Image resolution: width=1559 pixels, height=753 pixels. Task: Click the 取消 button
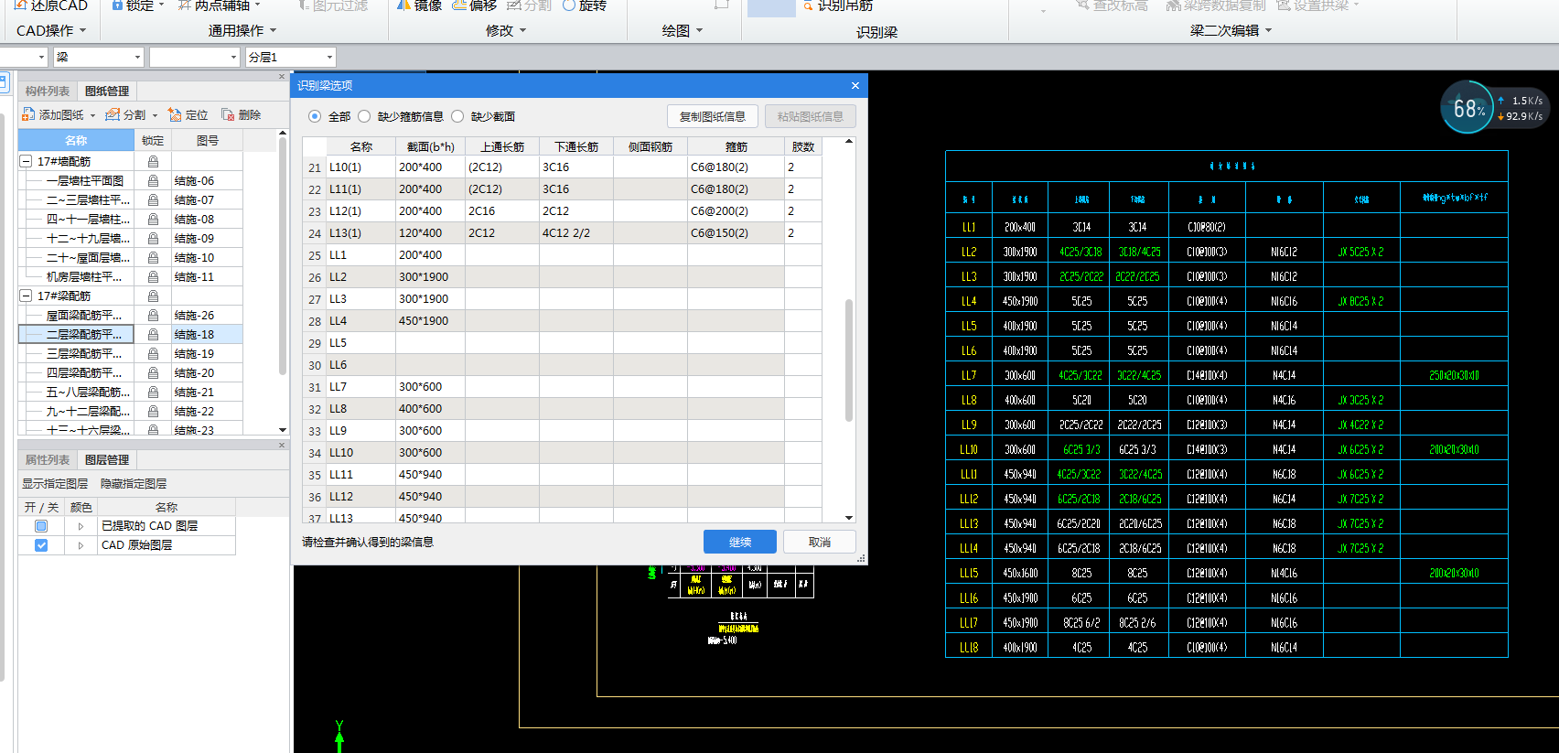(820, 542)
